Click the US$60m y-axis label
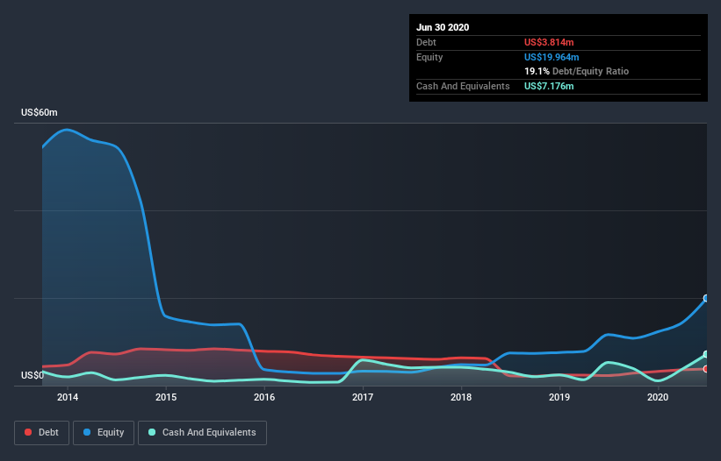The width and height of the screenshot is (721, 461). pyautogui.click(x=40, y=112)
